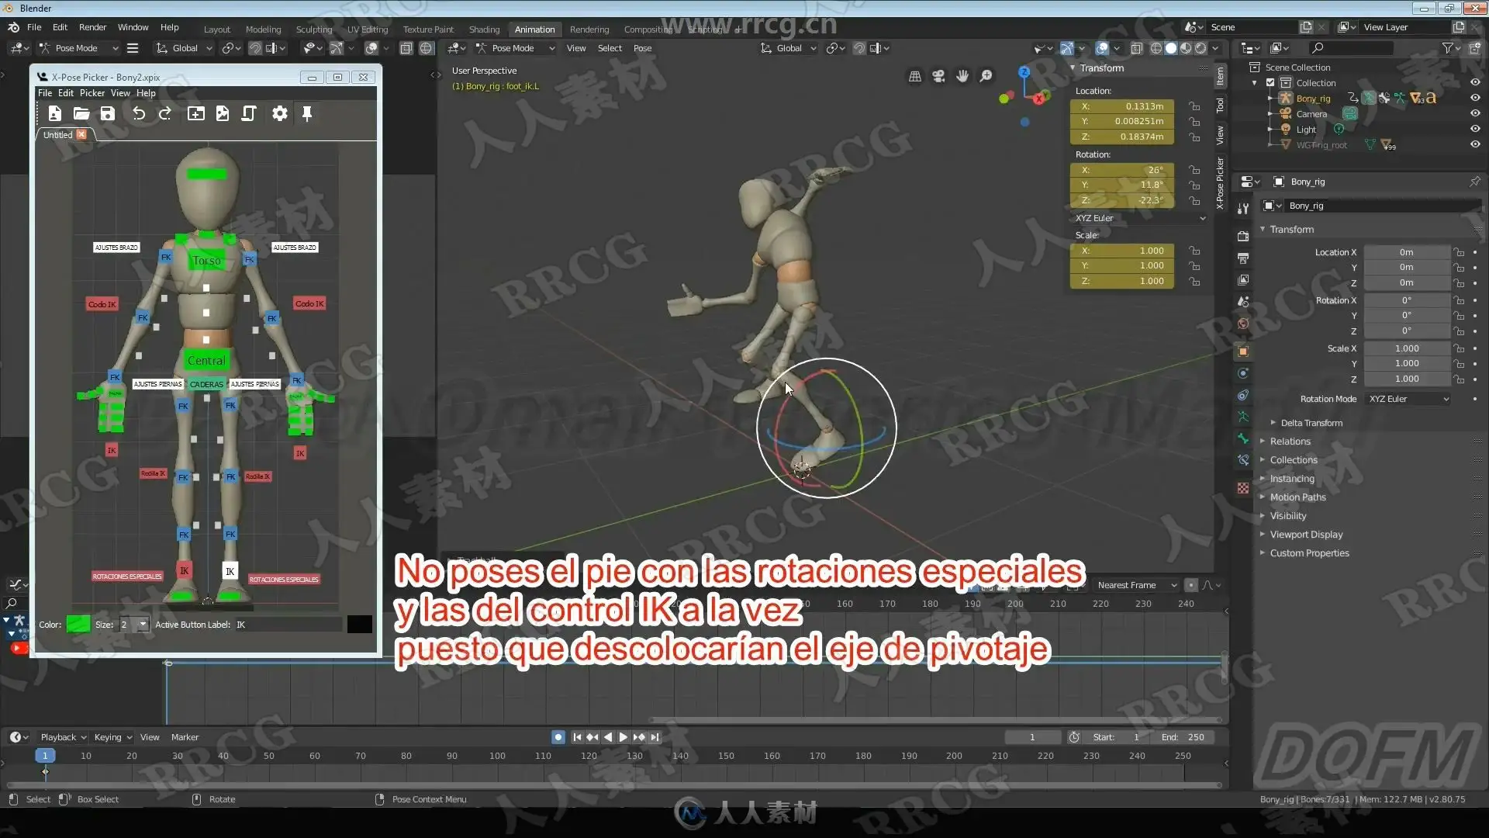Click the Torso button in picker
1489x838 pixels.
click(206, 261)
